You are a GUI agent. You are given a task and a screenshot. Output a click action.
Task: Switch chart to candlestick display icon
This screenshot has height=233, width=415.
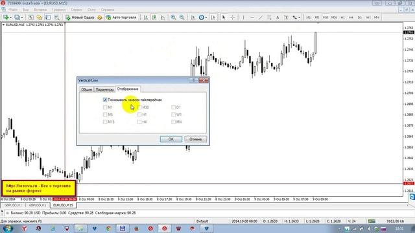[154, 17]
